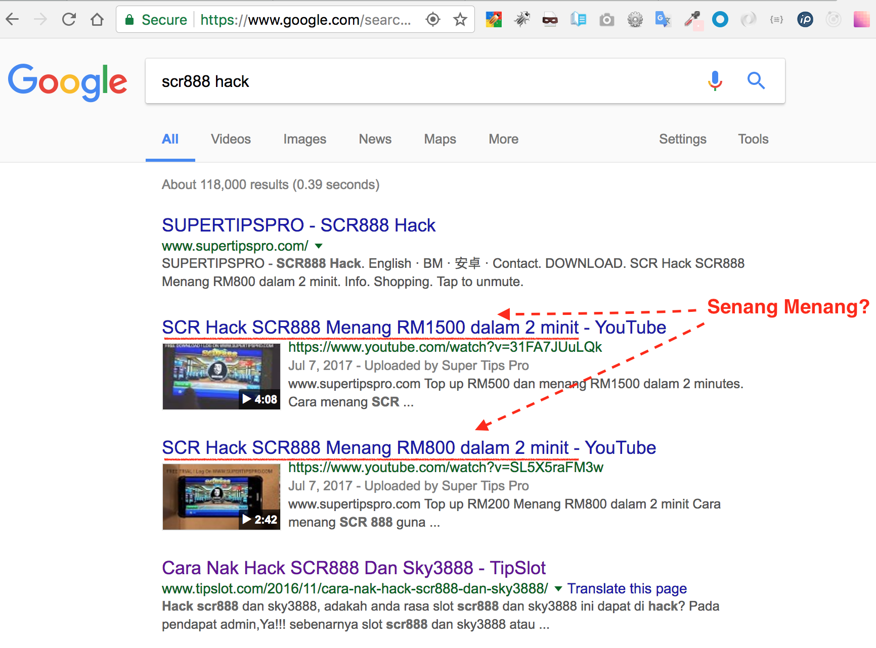Open the More search options menu
The image size is (876, 648).
pos(503,139)
